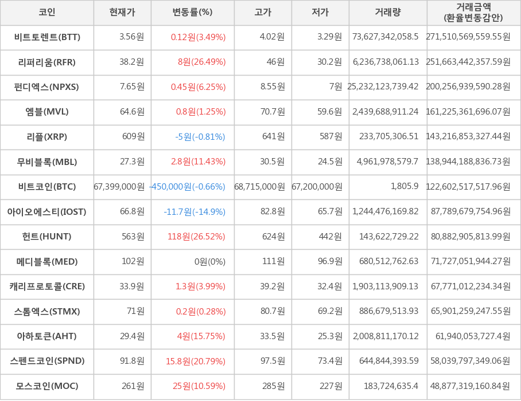This screenshot has height=401, width=521.
Task: Open the 비트토렌트(BTT) coin row
Action: (x=47, y=37)
